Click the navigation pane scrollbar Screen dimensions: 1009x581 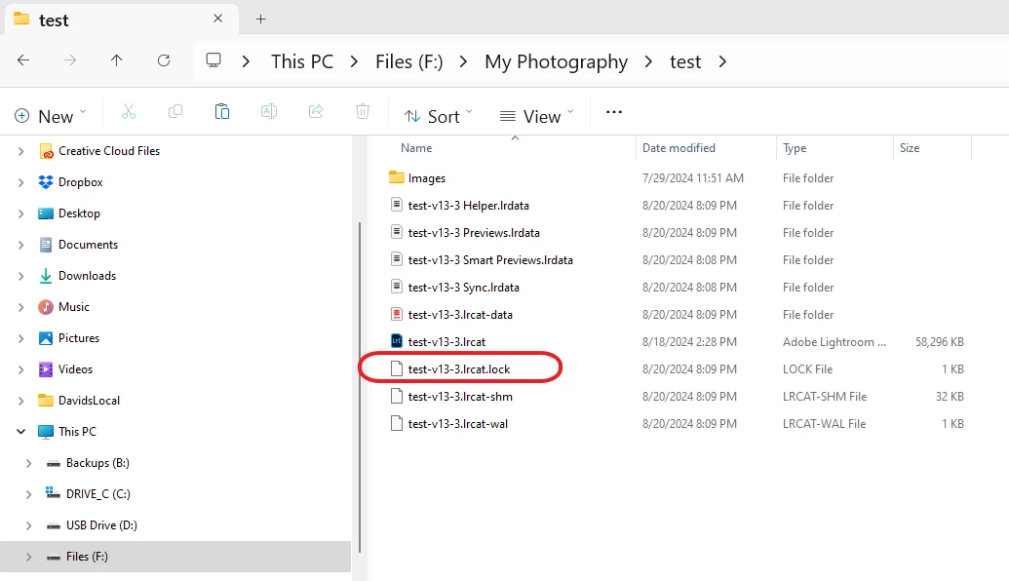(x=360, y=386)
